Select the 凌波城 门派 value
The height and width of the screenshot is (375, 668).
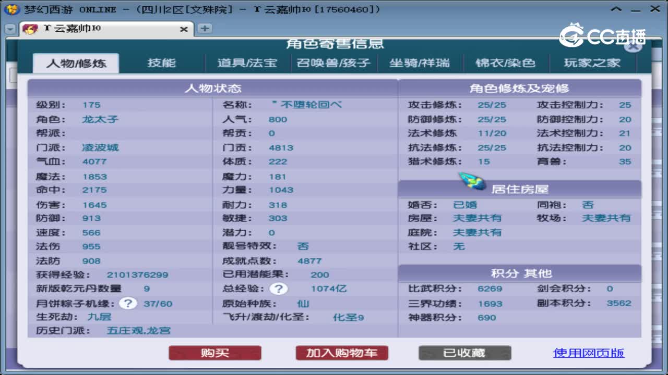[x=100, y=148]
